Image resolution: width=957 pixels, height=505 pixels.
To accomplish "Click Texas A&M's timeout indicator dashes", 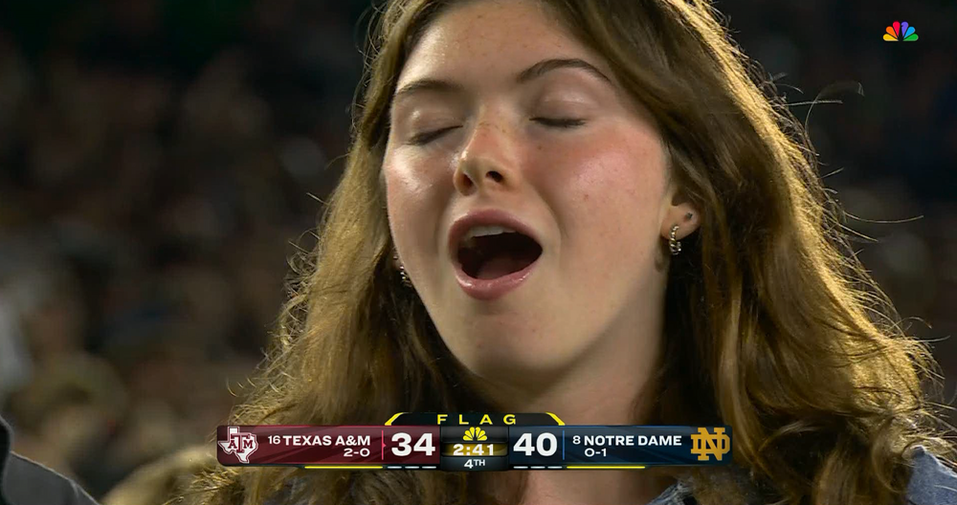I will coord(412,467).
